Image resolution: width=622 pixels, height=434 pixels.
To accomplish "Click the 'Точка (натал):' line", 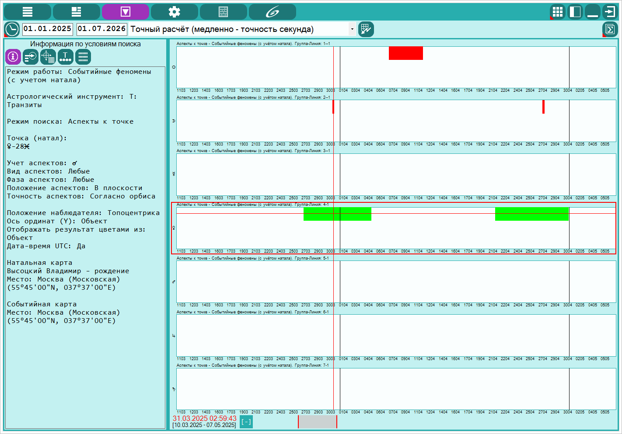I will click(37, 138).
